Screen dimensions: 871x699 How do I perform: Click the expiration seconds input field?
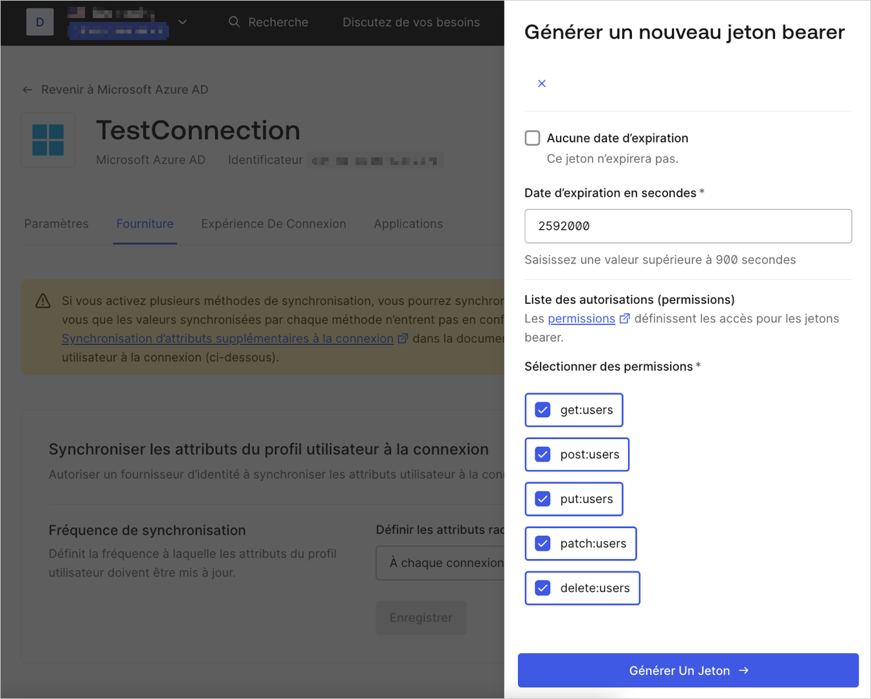click(688, 226)
